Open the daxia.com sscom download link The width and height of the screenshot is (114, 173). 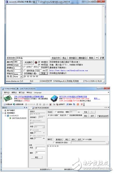click(x=69, y=70)
